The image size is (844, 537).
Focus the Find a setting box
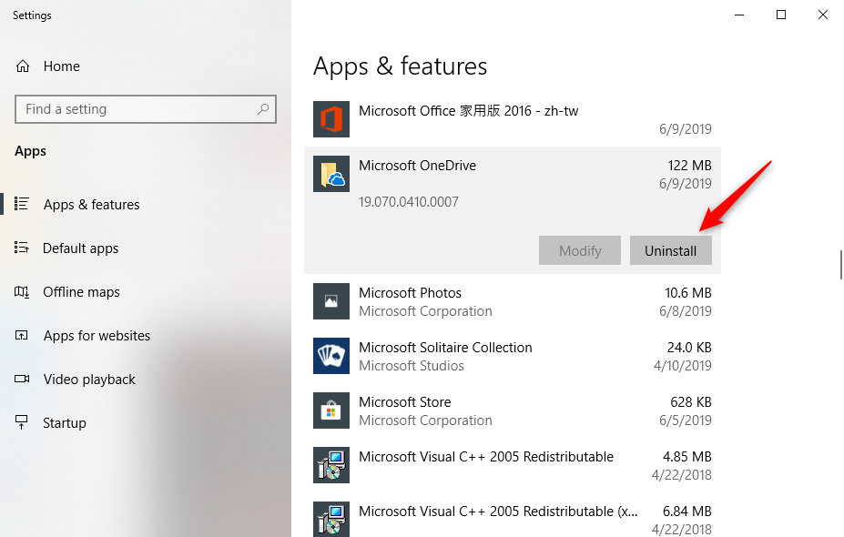[146, 109]
